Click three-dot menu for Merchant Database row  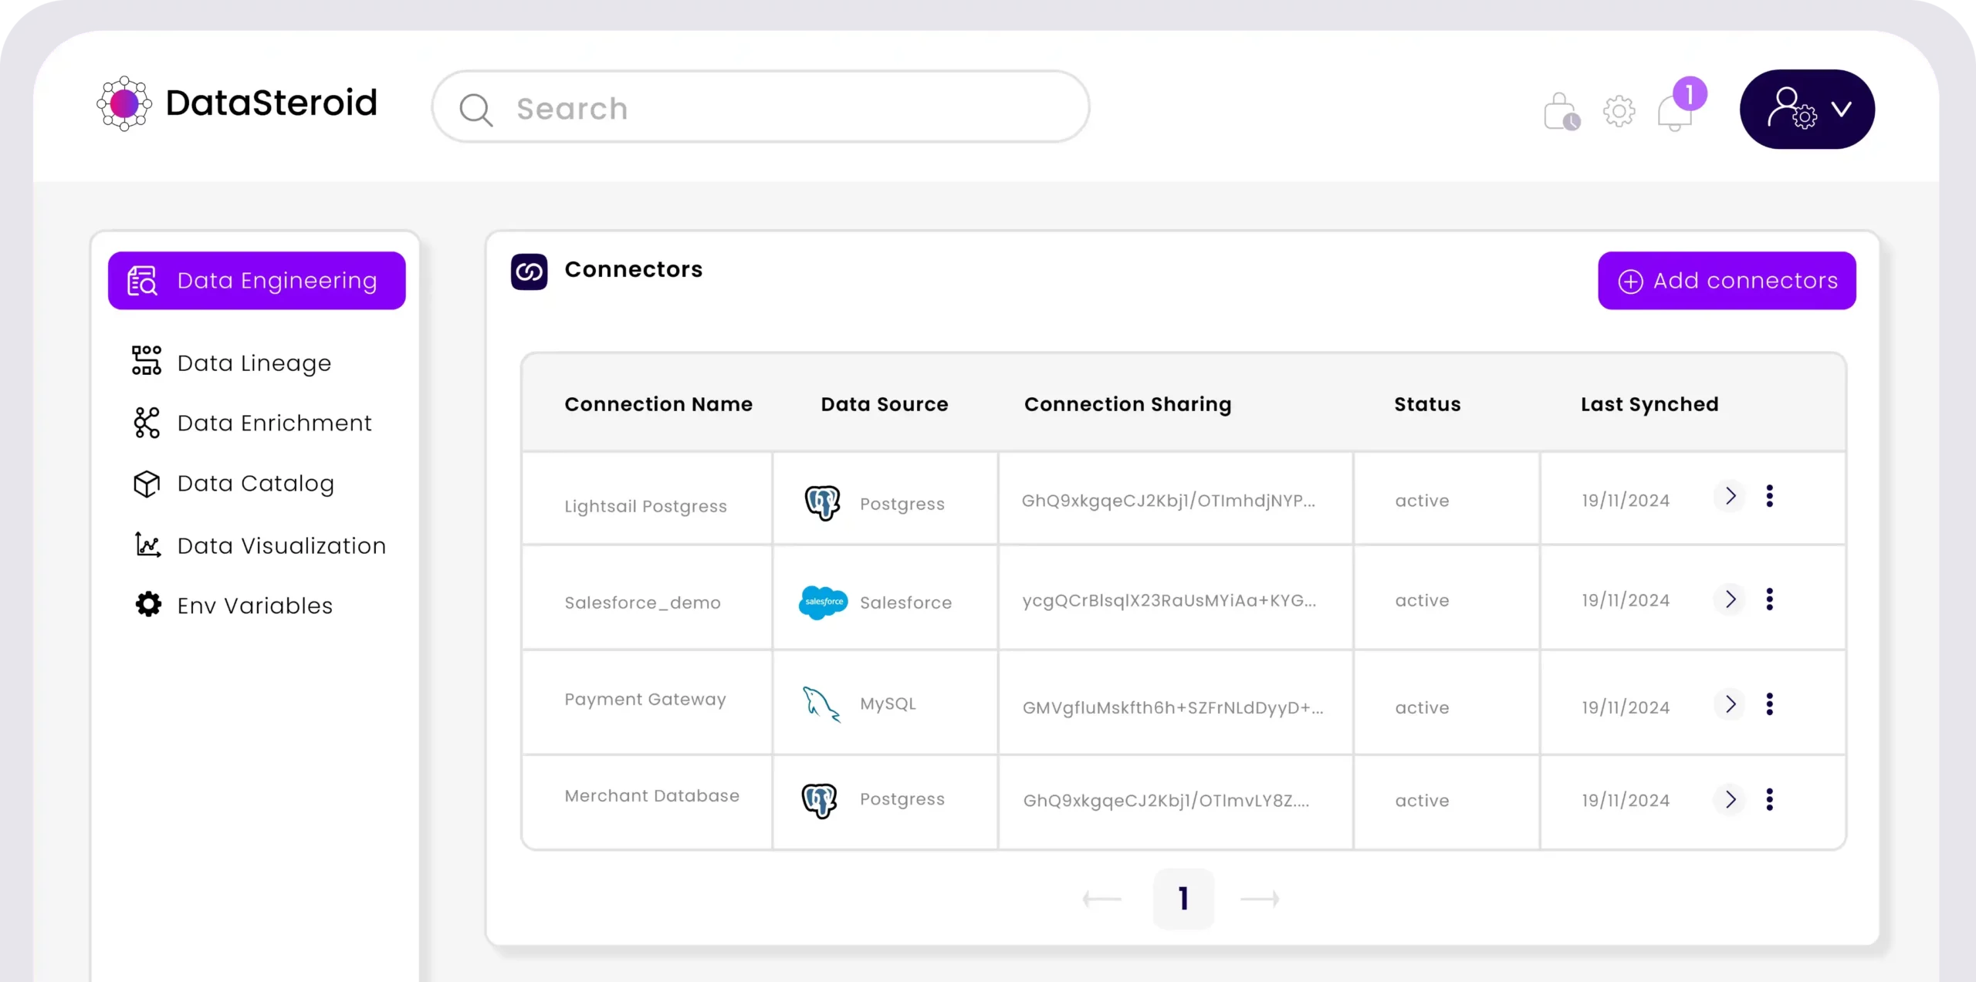click(1769, 799)
